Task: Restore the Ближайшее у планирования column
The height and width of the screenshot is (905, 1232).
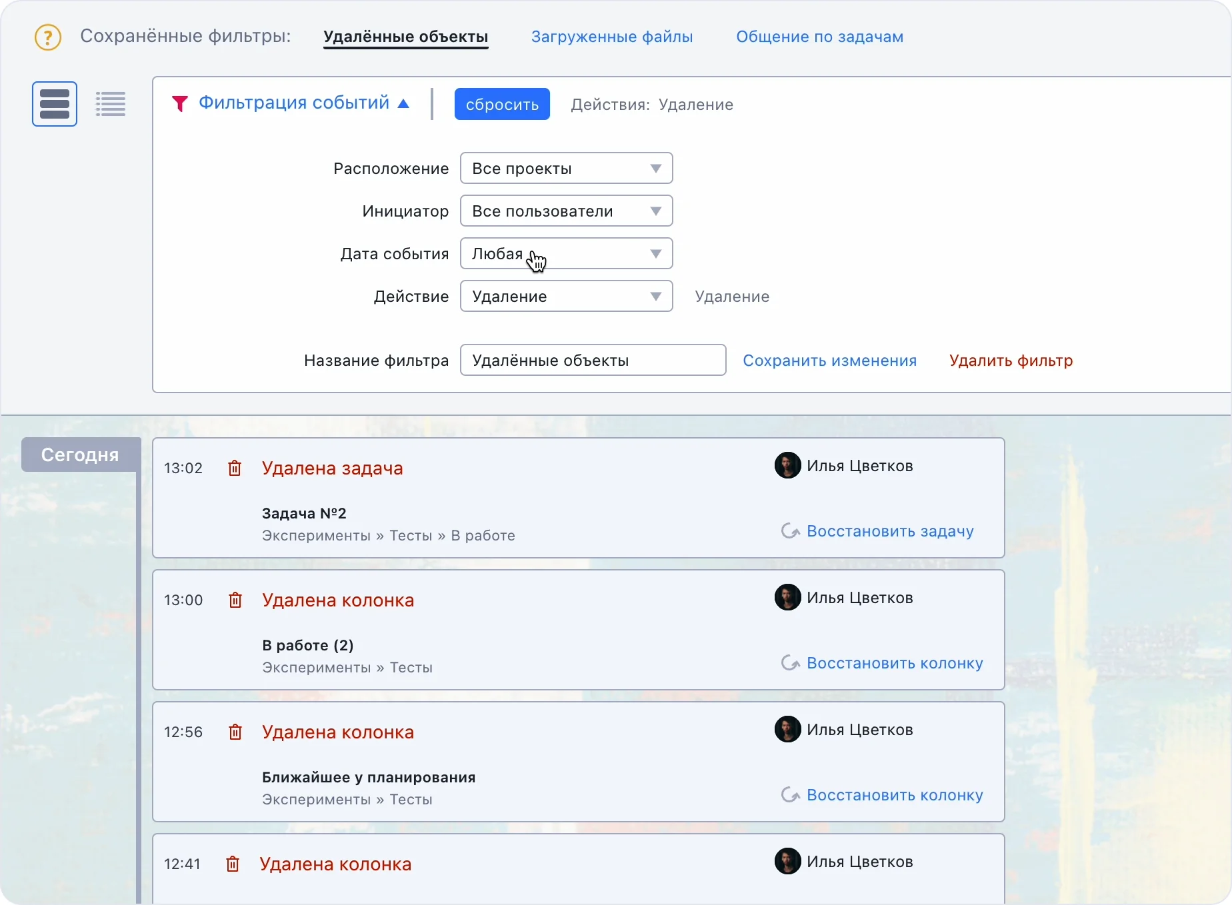Action: pos(894,795)
